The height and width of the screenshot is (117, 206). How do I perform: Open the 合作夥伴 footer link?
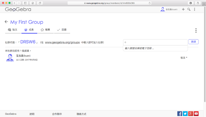[57, 114]
